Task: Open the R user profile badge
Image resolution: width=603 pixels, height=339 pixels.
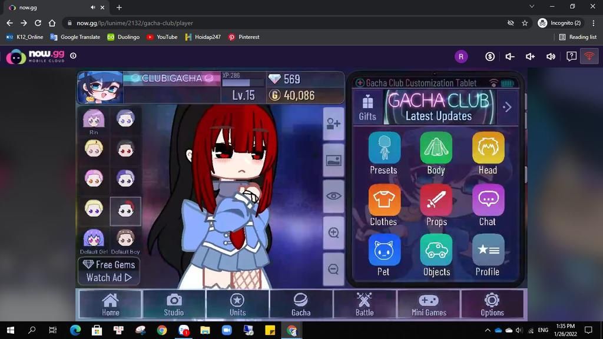Action: (x=460, y=56)
